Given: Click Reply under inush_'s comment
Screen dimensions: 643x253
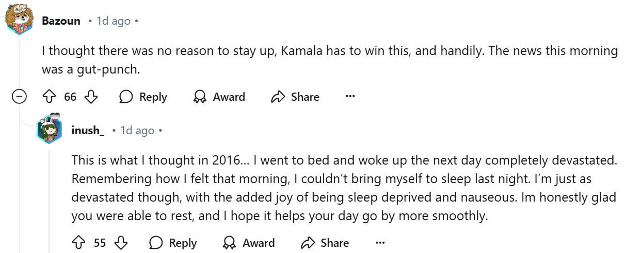Looking at the screenshot, I should point(173,243).
